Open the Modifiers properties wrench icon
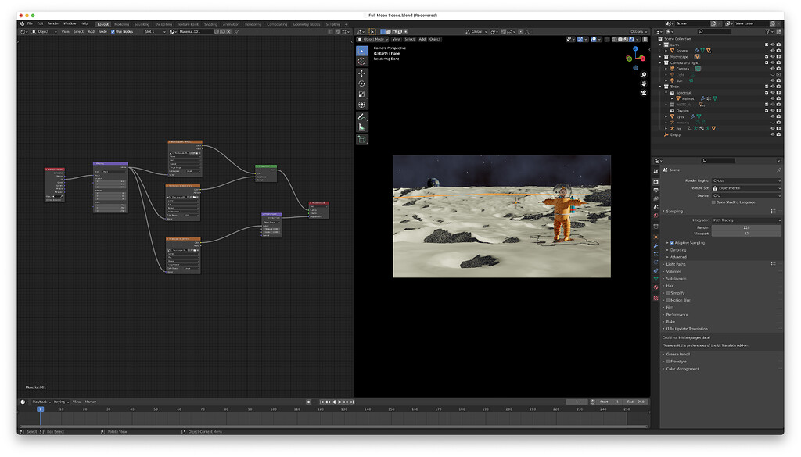The height and width of the screenshot is (457, 801). click(656, 246)
